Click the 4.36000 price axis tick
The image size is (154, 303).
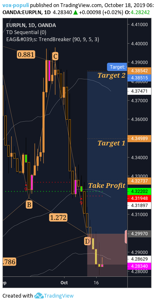(x=139, y=119)
